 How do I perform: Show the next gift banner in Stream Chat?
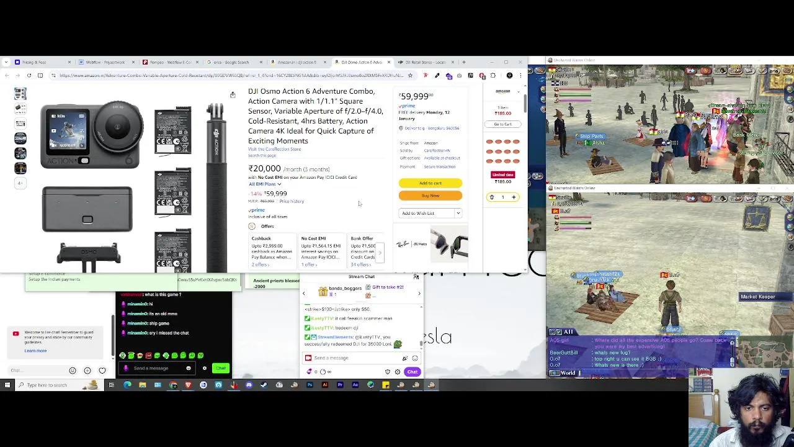coord(419,293)
